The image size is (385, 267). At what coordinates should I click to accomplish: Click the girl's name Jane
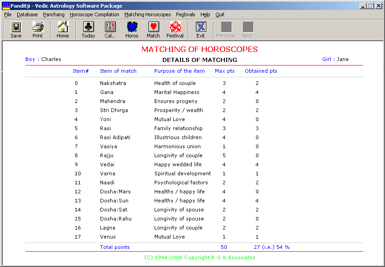coord(342,59)
